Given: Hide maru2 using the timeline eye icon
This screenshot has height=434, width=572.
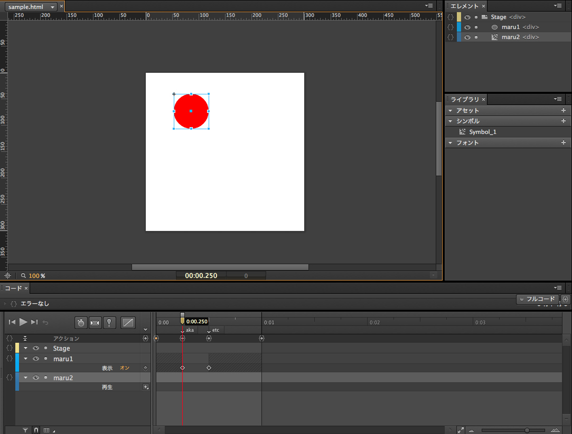Looking at the screenshot, I should (36, 378).
